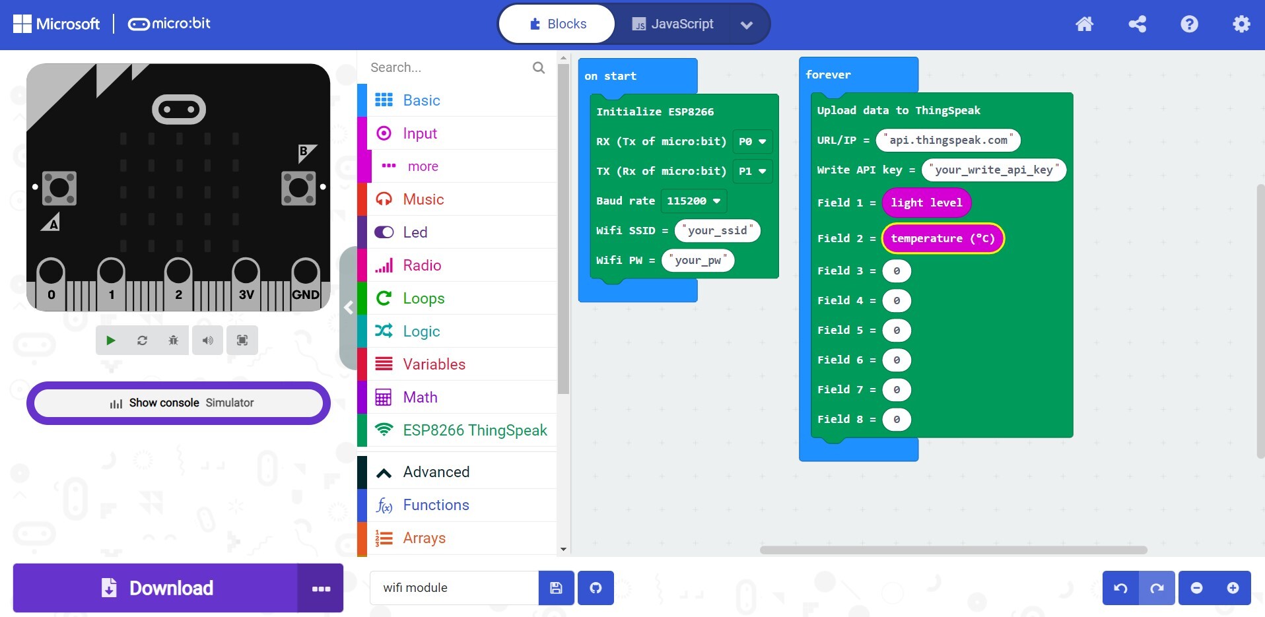Open the Baud rate 115200 dropdown

693,201
